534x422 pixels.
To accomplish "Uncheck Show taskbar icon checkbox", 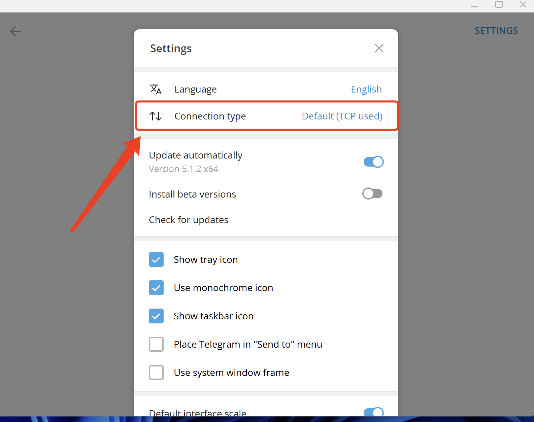I will 156,316.
